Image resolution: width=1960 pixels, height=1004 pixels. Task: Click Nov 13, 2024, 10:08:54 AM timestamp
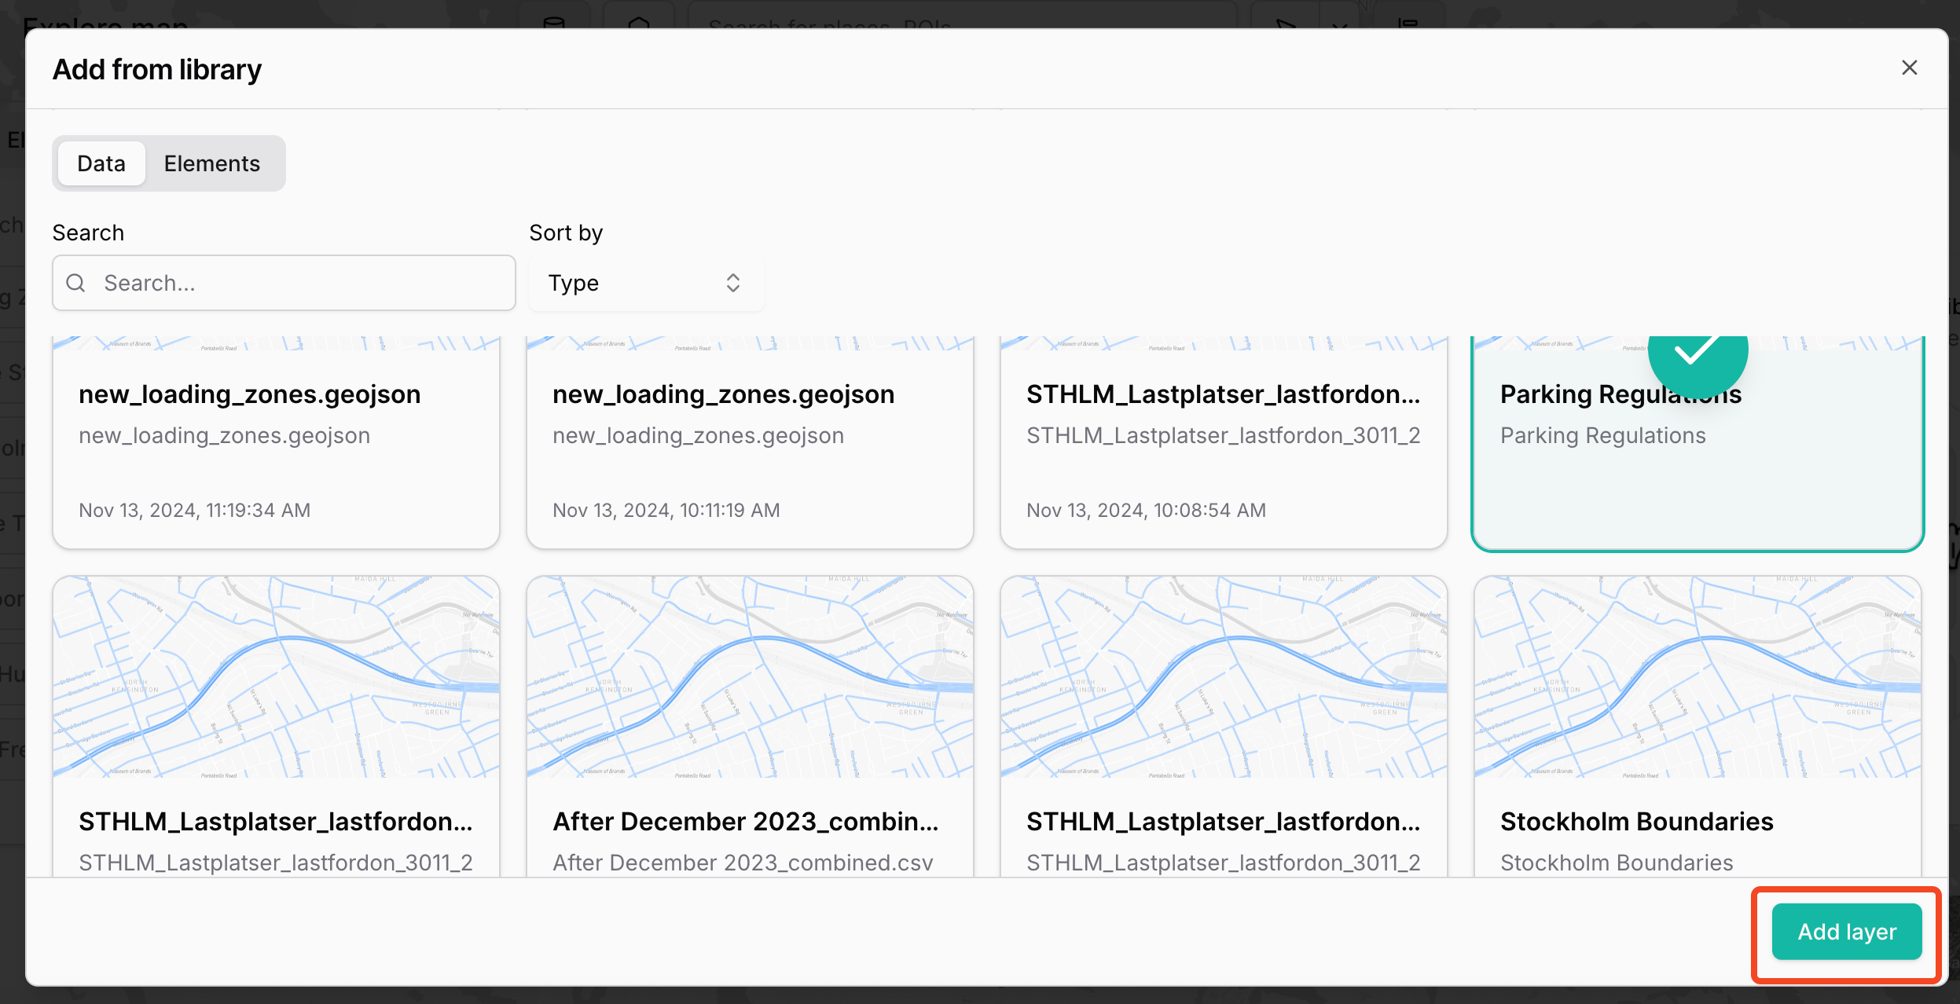point(1146,511)
